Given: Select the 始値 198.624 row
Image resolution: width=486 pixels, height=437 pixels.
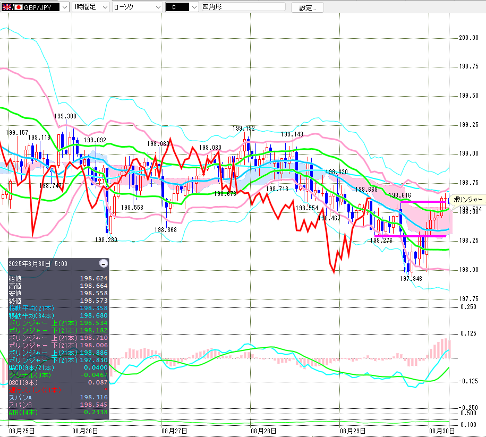Looking at the screenshot, I should 58,278.
